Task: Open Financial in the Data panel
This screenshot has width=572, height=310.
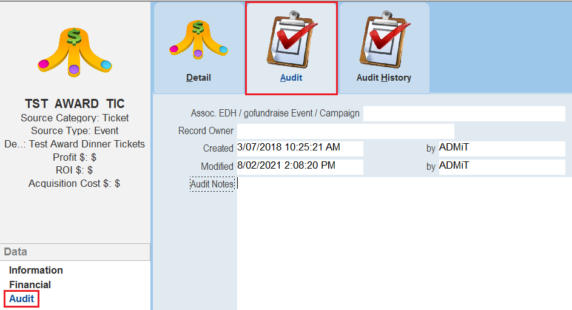Action: pos(30,285)
